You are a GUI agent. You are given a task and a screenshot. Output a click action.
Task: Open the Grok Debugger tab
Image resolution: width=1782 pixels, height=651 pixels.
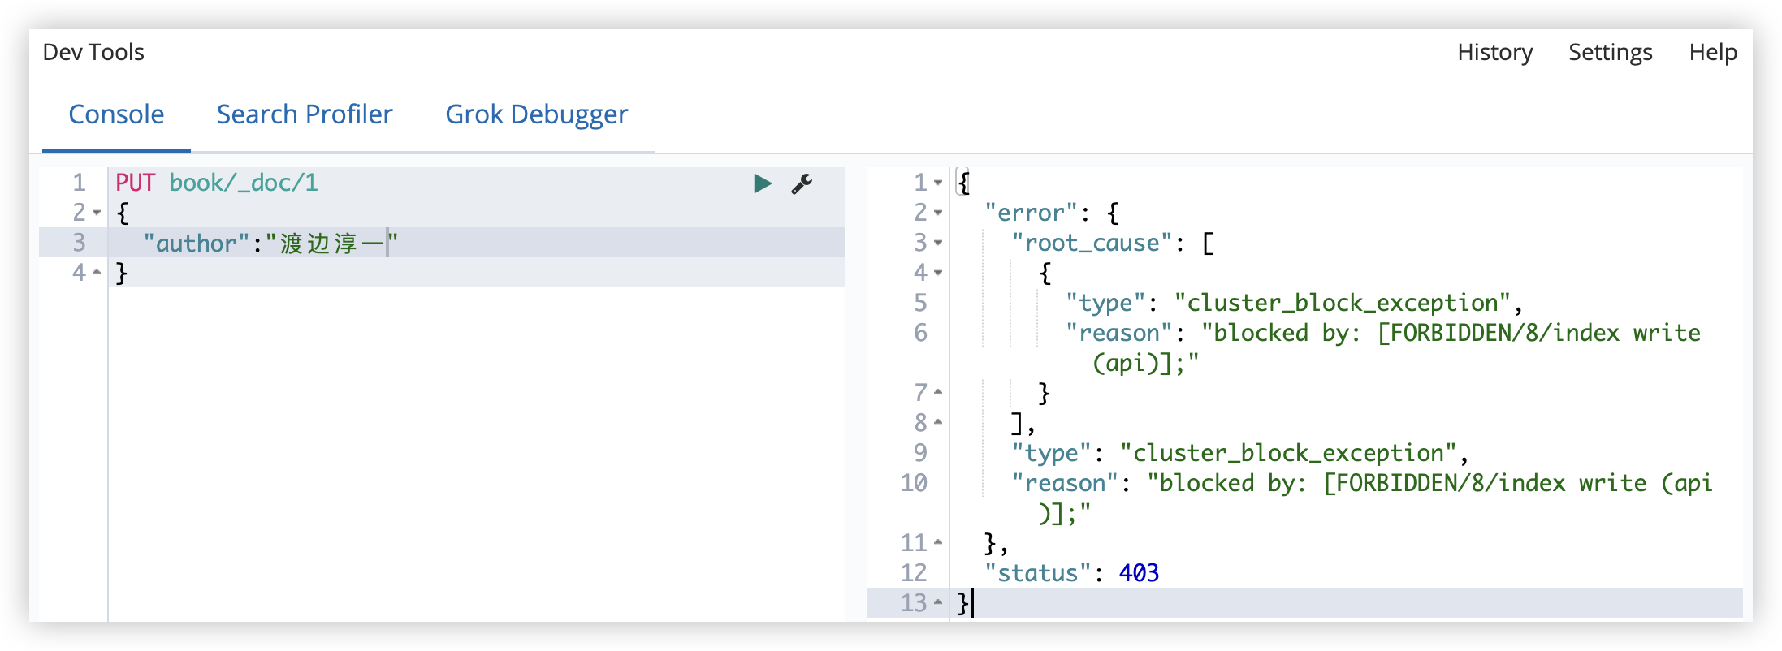[x=536, y=114]
